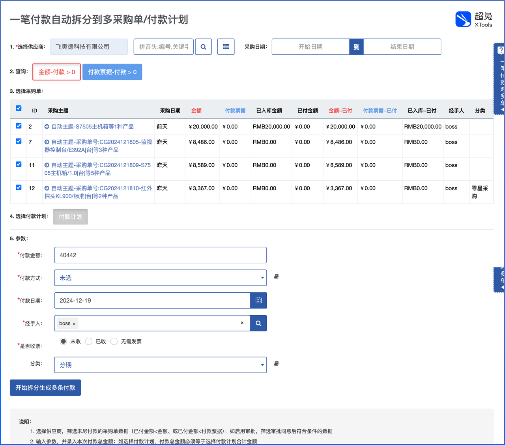Click book icon beside category dropdown
The image size is (505, 445).
(x=277, y=364)
